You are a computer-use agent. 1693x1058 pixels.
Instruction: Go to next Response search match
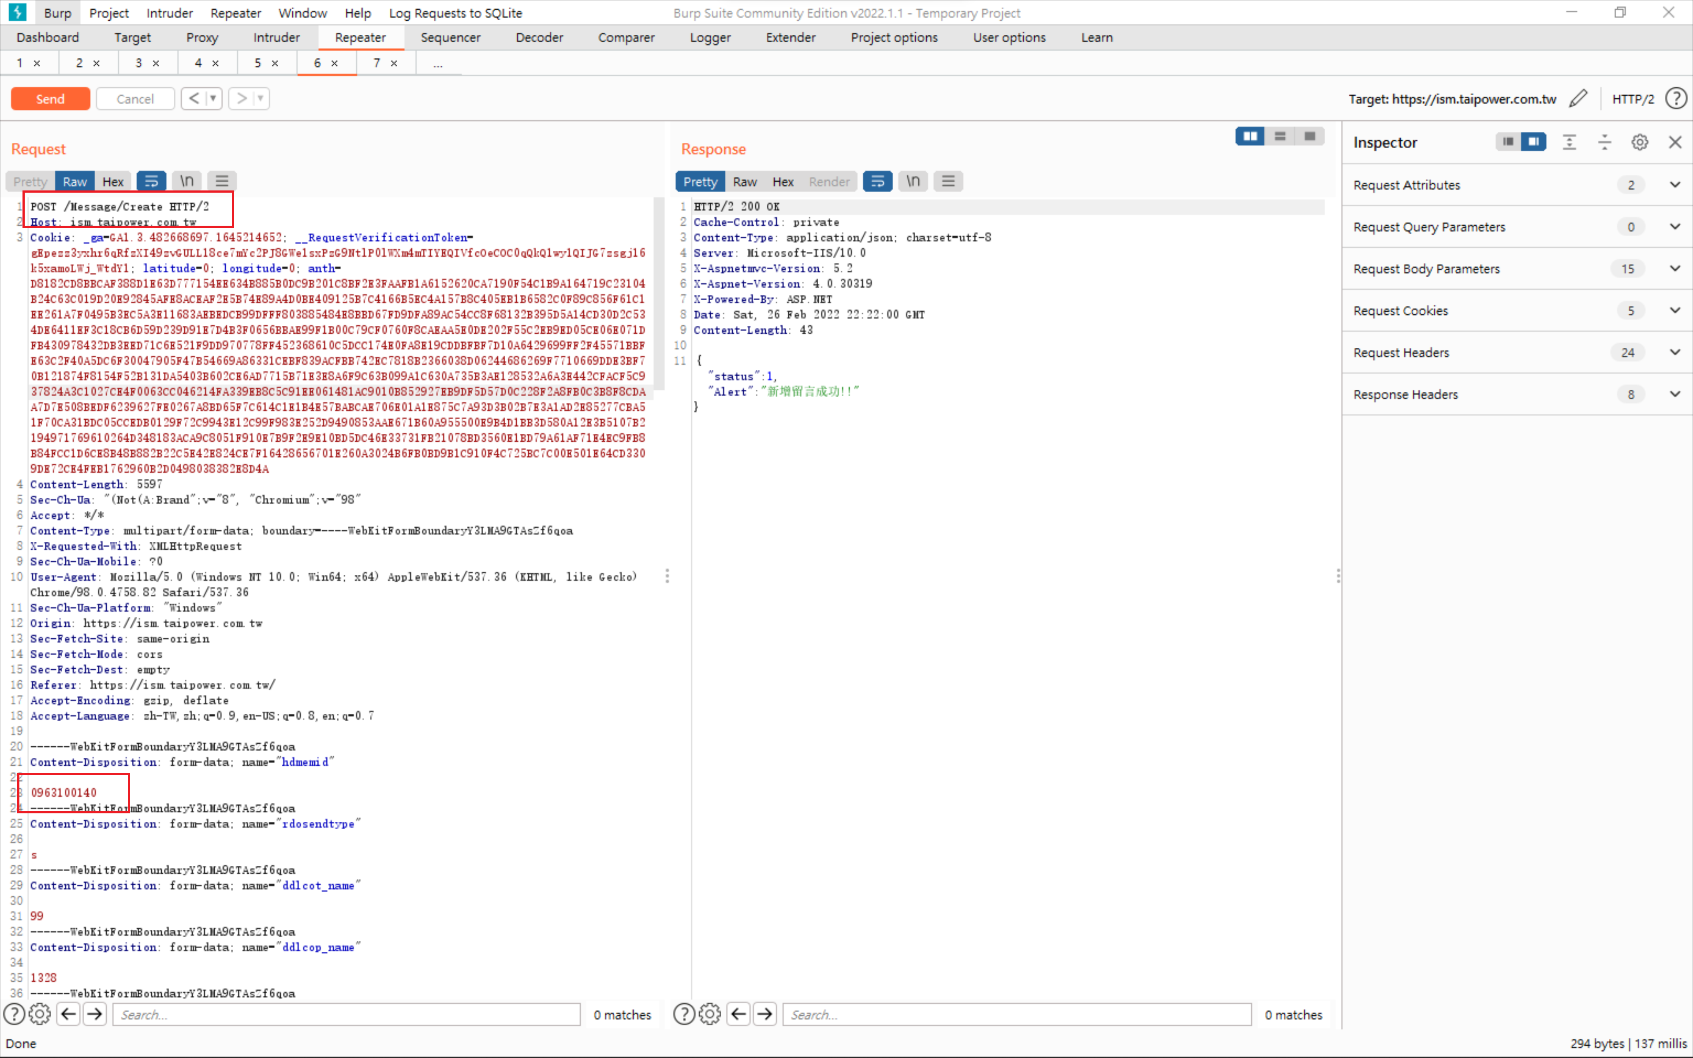(764, 1014)
